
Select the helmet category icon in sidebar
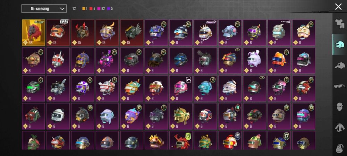pos(340,44)
